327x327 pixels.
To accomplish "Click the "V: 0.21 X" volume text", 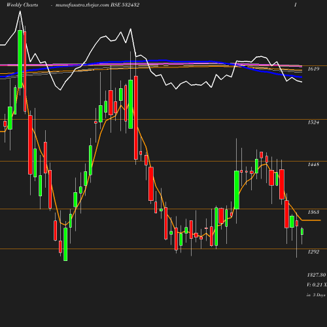I will coord(317,284).
